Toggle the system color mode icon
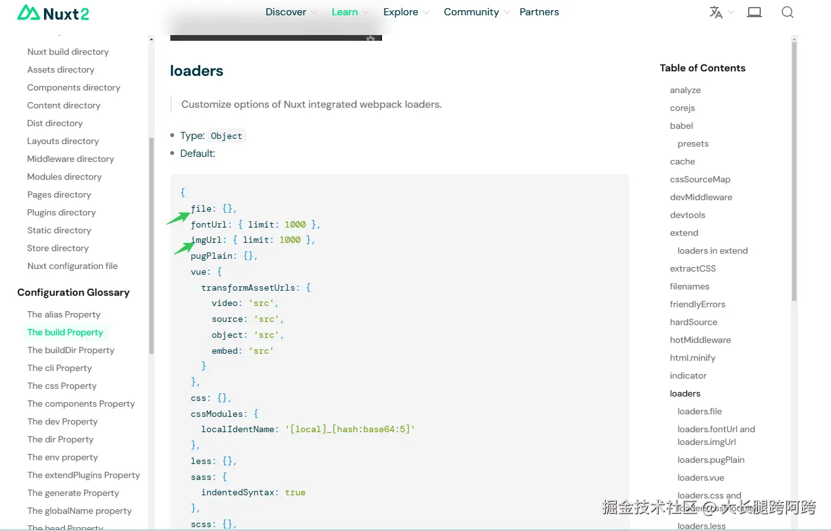The width and height of the screenshot is (831, 531). 754,12
